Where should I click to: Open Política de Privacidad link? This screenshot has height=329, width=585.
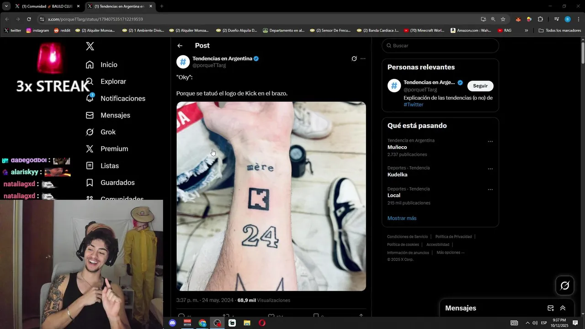[x=453, y=237]
